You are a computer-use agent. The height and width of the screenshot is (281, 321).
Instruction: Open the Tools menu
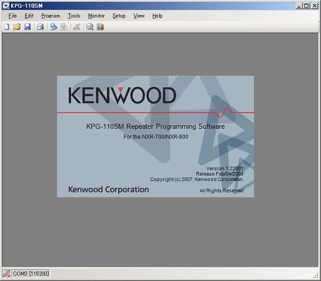[74, 16]
